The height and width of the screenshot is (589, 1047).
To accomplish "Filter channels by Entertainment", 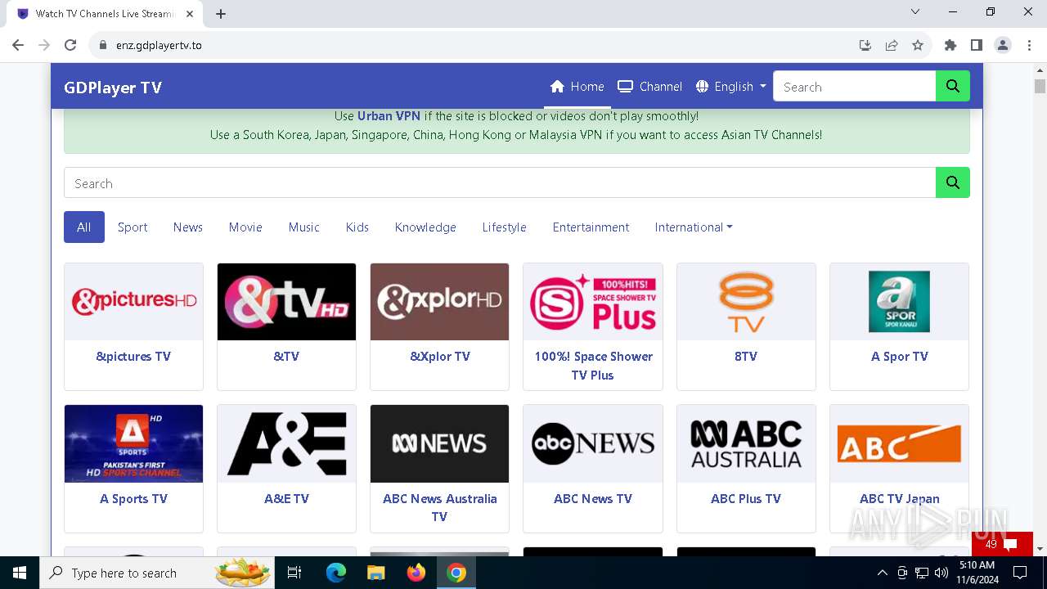I will [591, 227].
